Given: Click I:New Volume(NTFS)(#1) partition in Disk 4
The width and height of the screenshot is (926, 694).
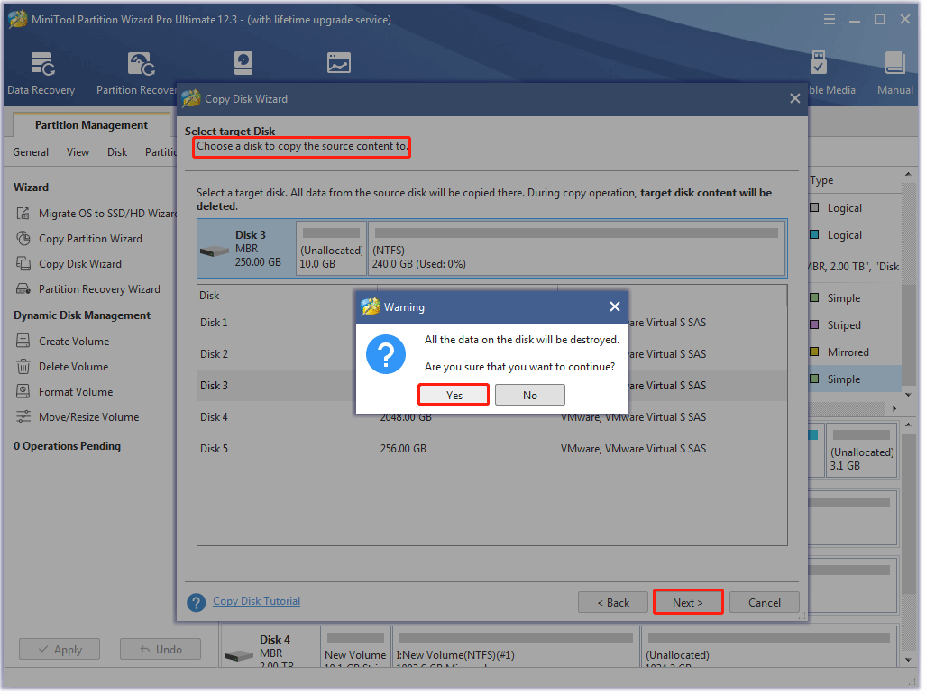Looking at the screenshot, I should (518, 649).
